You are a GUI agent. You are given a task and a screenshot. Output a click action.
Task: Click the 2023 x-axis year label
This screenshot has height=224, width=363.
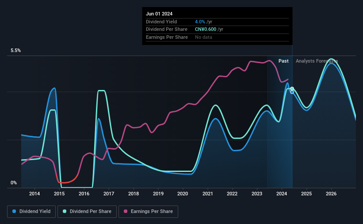pyautogui.click(x=257, y=194)
